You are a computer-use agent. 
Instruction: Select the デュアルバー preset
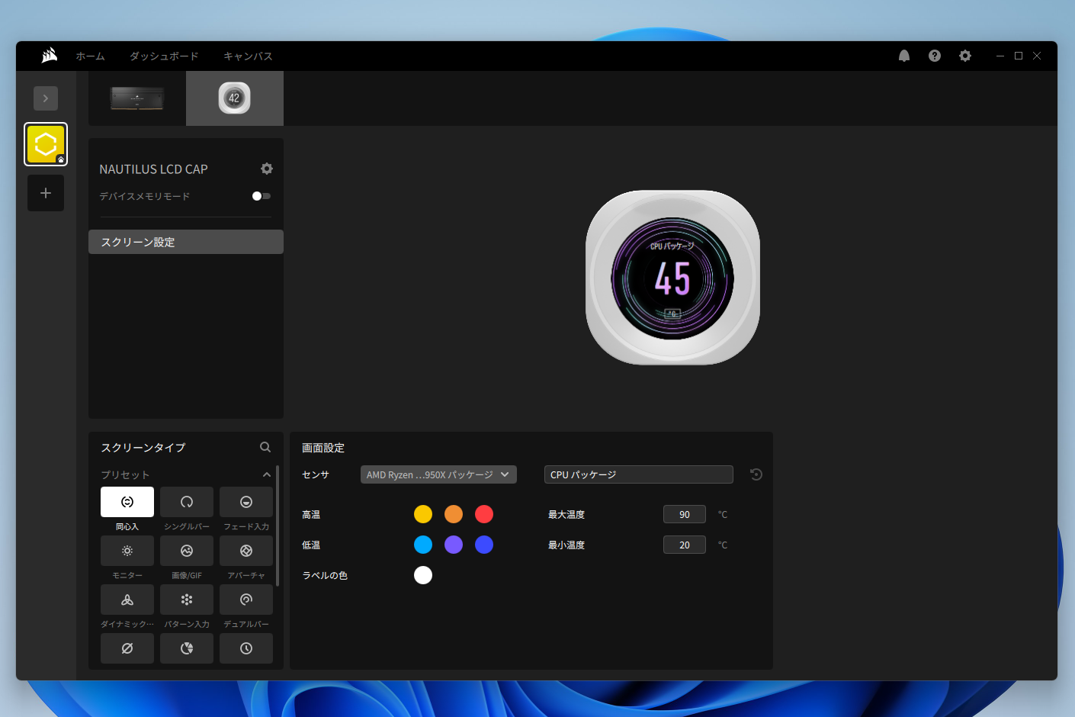click(246, 600)
